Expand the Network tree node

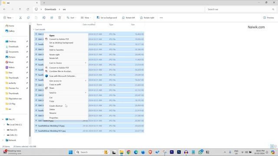(3, 140)
